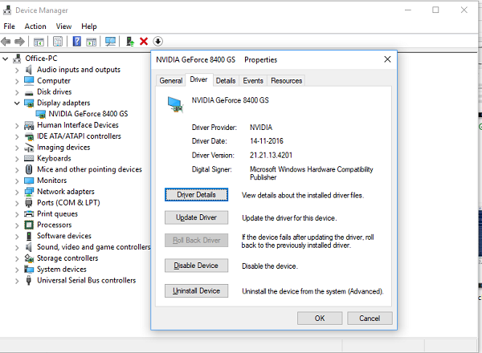Click the red X uninstall device icon
This screenshot has height=353, width=482.
pos(144,41)
